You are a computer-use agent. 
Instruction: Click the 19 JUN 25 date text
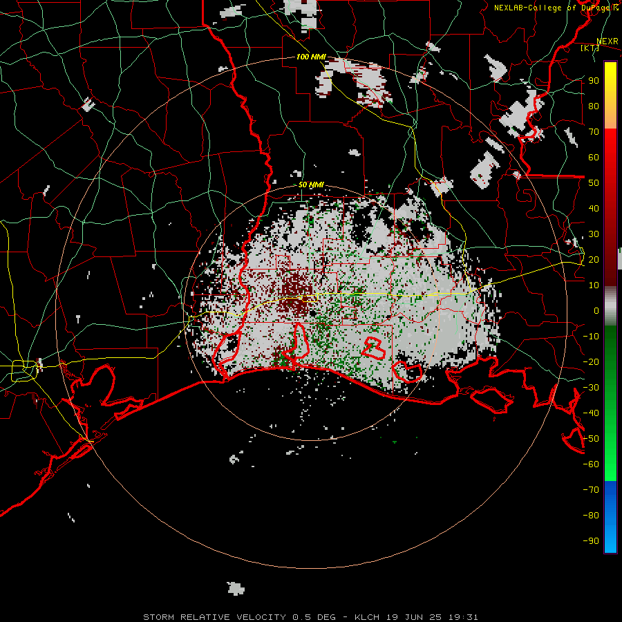(x=414, y=617)
